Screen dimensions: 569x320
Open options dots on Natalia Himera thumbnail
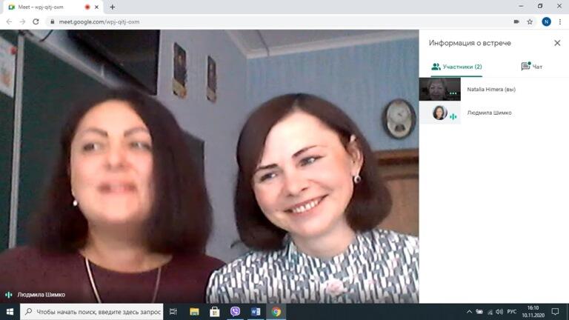point(453,93)
